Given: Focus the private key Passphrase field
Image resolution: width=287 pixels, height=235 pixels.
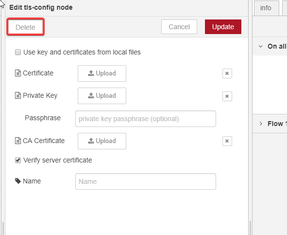Looking at the screenshot, I should click(146, 119).
